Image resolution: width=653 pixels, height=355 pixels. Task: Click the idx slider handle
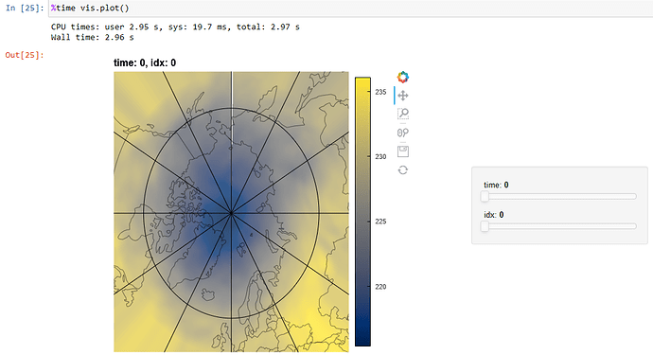[x=485, y=226]
